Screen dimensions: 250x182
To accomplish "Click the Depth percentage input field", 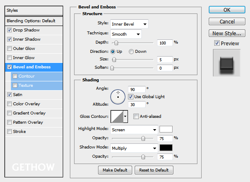I will pos(165,43).
